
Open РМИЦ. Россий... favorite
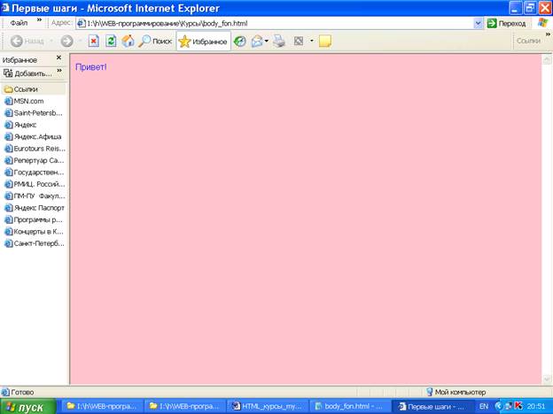coord(35,184)
